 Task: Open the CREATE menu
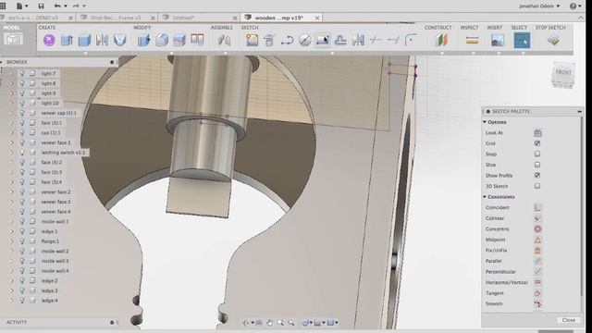pos(47,28)
